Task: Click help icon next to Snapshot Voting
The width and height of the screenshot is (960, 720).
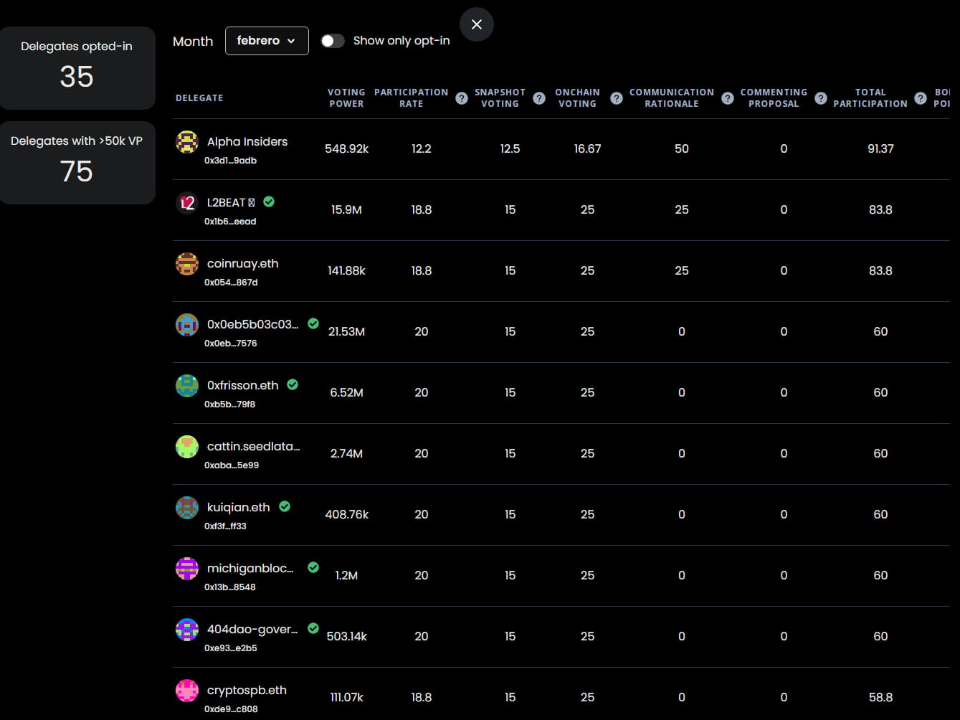Action: pyautogui.click(x=539, y=98)
